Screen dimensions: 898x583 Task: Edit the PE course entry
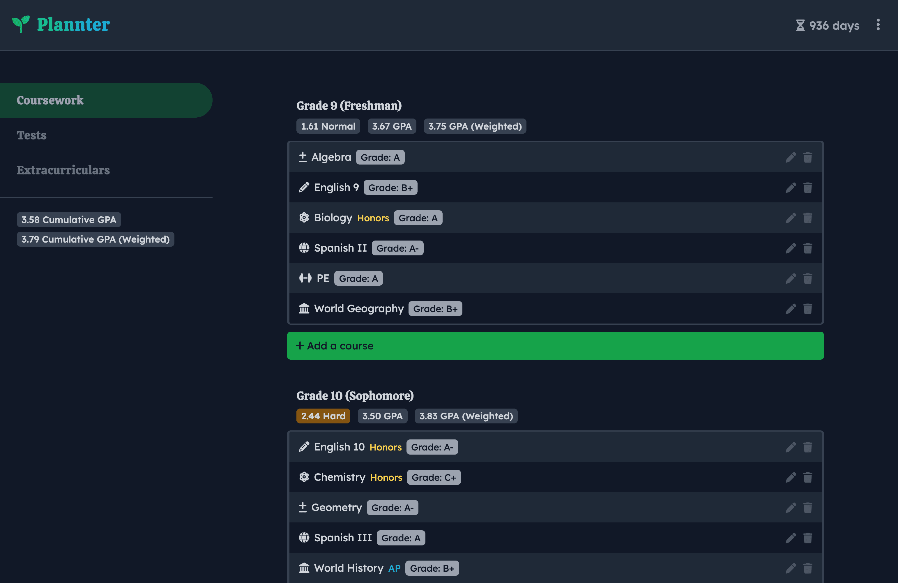point(791,278)
